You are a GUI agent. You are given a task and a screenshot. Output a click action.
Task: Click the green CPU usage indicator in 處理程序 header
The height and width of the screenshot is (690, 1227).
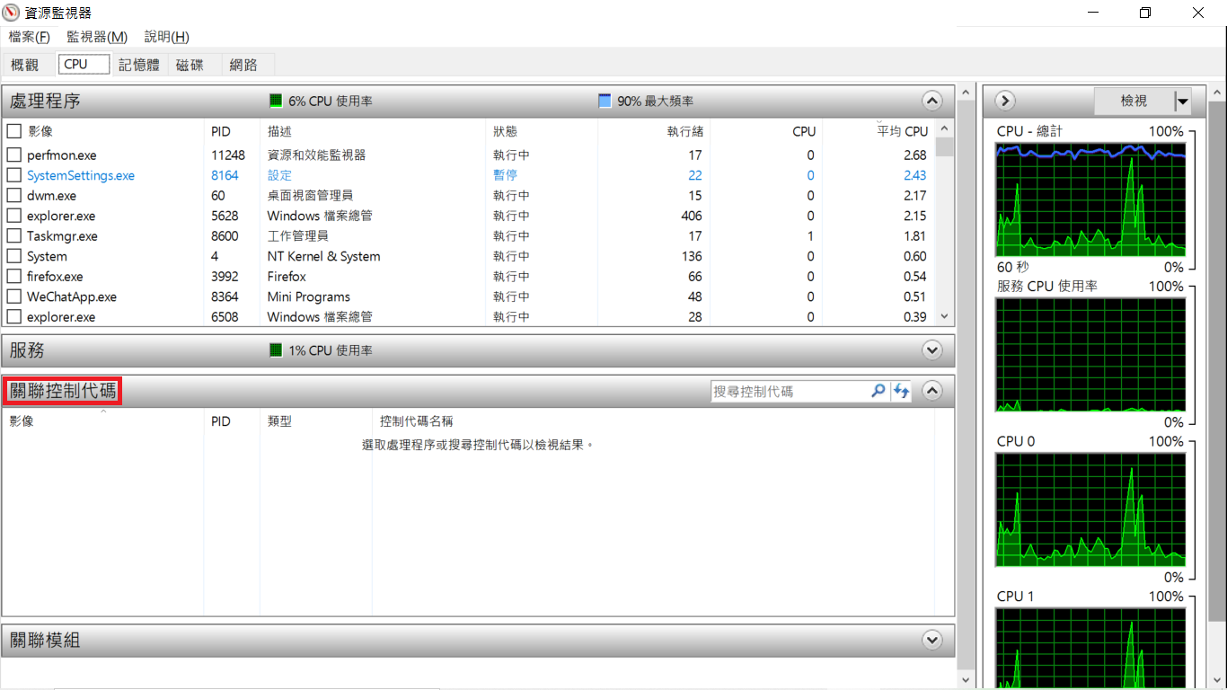point(276,101)
